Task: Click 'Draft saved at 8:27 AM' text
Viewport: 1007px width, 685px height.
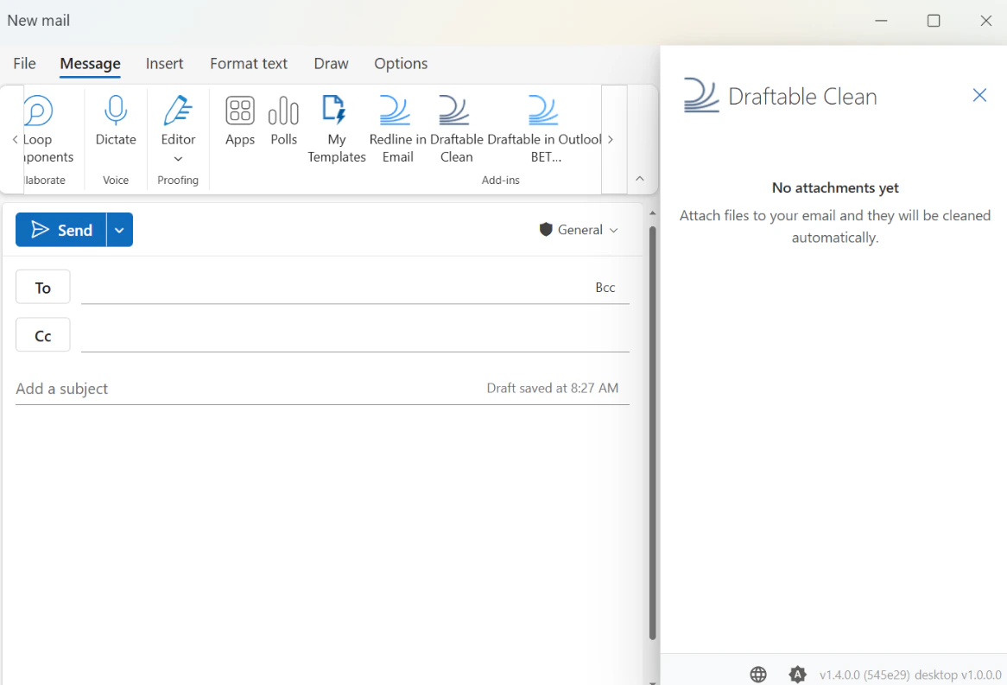Action: click(553, 388)
